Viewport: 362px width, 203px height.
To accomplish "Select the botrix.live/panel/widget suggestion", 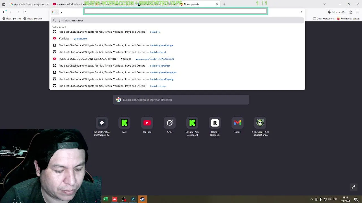I will [x=177, y=45].
